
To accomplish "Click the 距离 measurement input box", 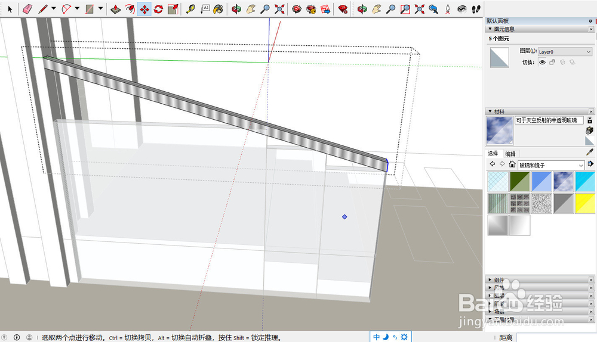I will click(556, 337).
